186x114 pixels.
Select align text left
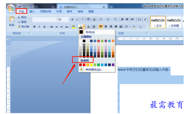click(101, 27)
